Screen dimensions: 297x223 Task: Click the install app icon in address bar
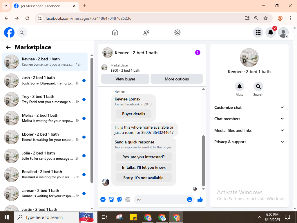pyautogui.click(x=247, y=18)
